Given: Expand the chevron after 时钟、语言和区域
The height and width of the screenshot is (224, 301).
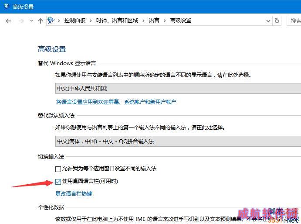Looking at the screenshot, I should tap(143, 21).
